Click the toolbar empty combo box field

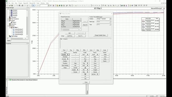44,5
